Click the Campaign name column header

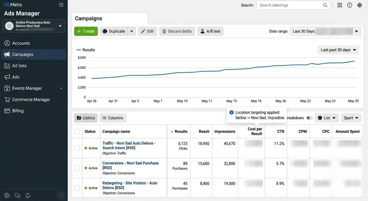pyautogui.click(x=116, y=132)
